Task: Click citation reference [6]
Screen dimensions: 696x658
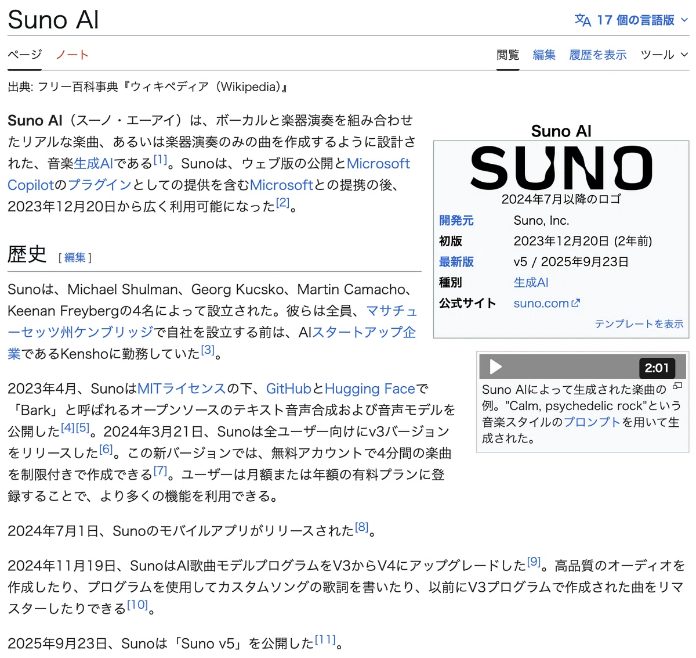Action: coord(106,449)
